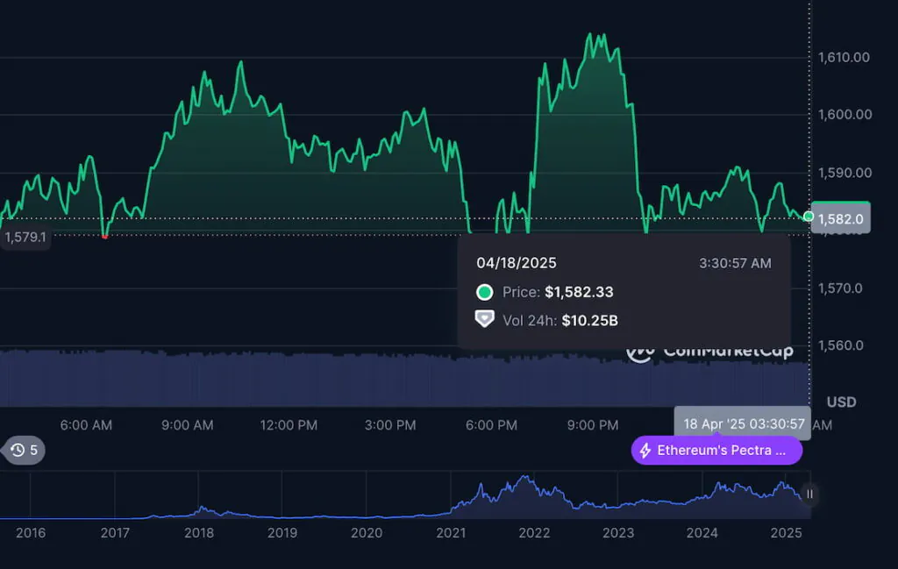Click the 1,560.0 price axis label
The image size is (898, 569).
click(840, 345)
